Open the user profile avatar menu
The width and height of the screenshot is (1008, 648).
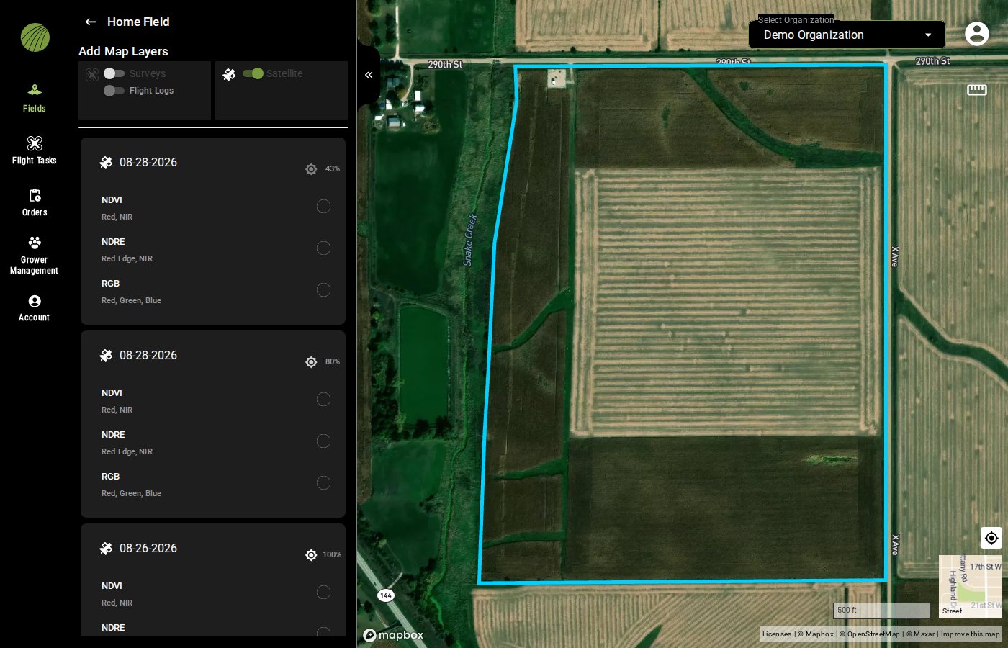click(x=976, y=33)
